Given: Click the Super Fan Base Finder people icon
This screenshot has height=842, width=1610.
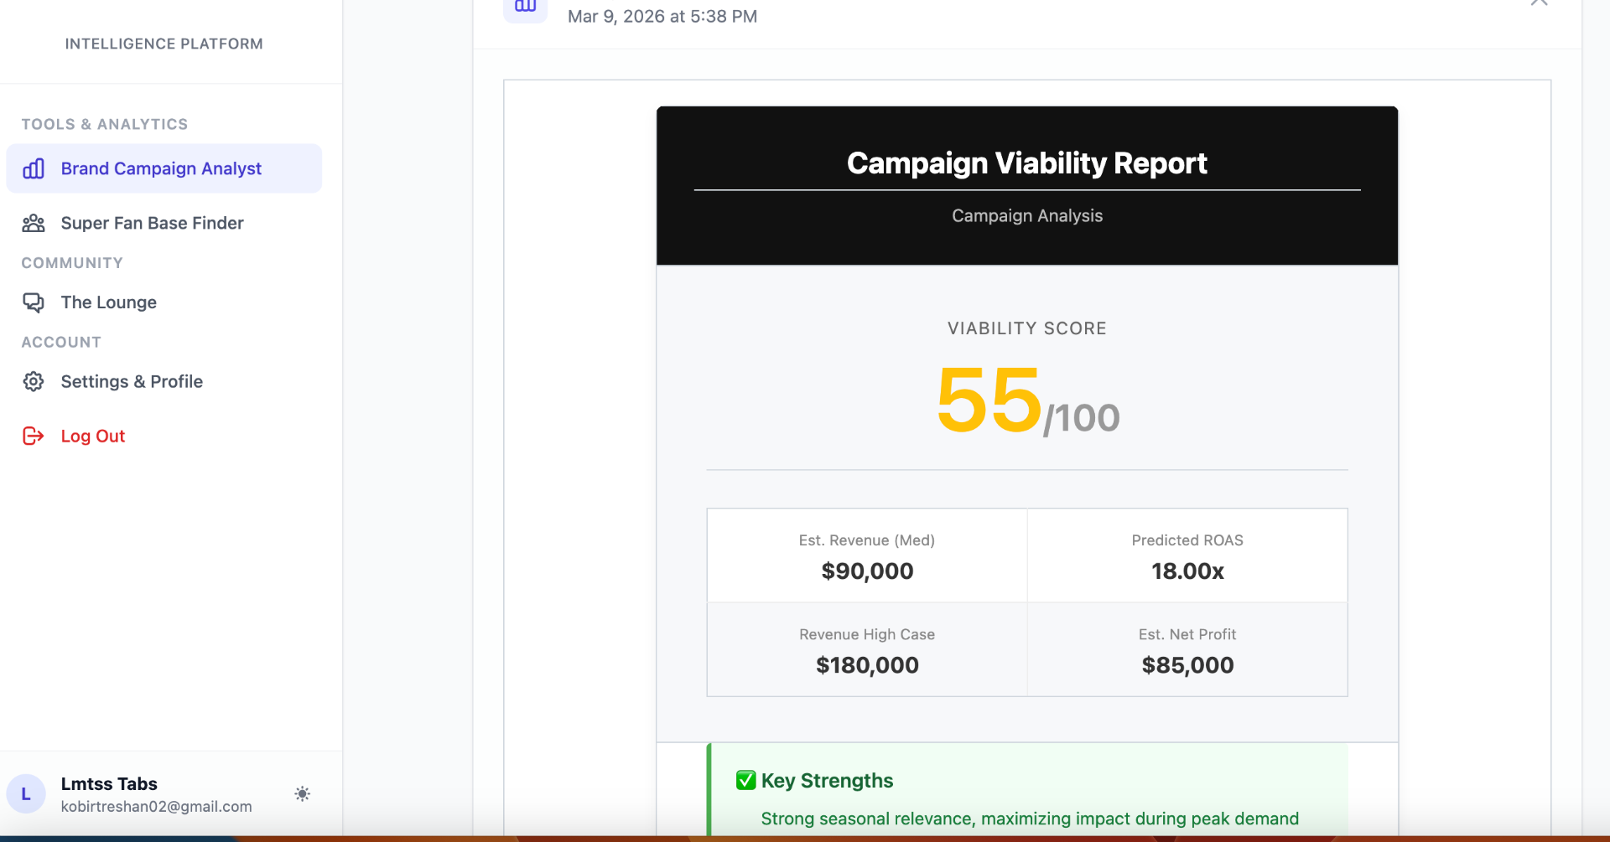Looking at the screenshot, I should tap(34, 223).
